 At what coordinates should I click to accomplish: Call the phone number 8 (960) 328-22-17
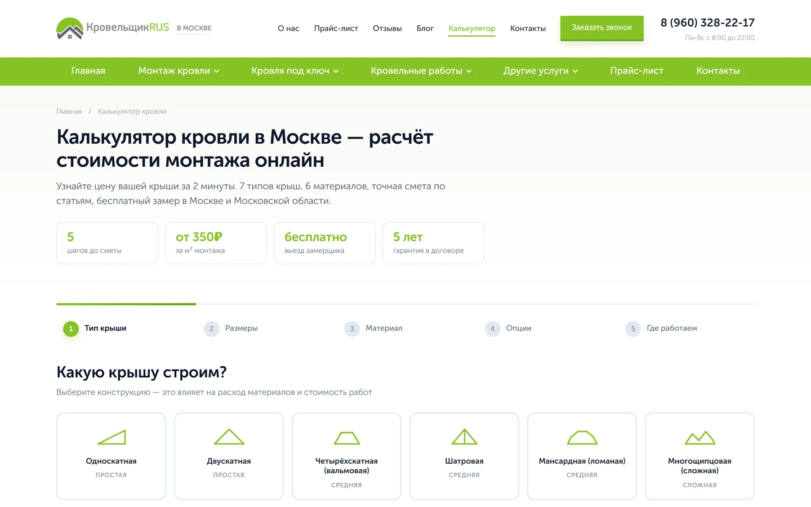coord(707,23)
